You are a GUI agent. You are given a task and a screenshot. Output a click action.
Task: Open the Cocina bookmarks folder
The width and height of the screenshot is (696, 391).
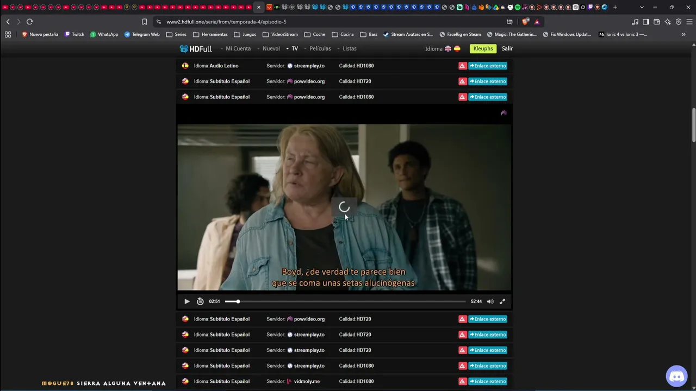coord(343,34)
